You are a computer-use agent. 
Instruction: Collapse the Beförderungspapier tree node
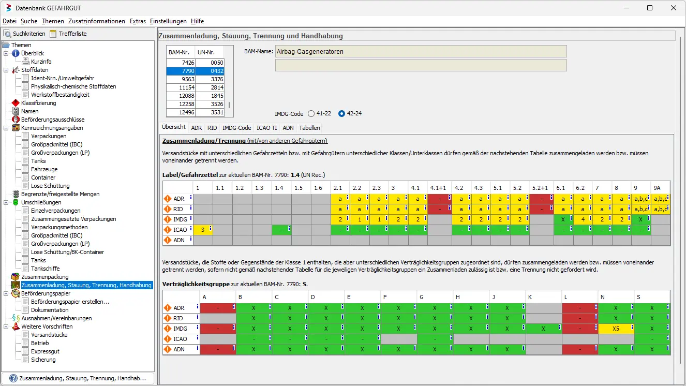click(6, 293)
